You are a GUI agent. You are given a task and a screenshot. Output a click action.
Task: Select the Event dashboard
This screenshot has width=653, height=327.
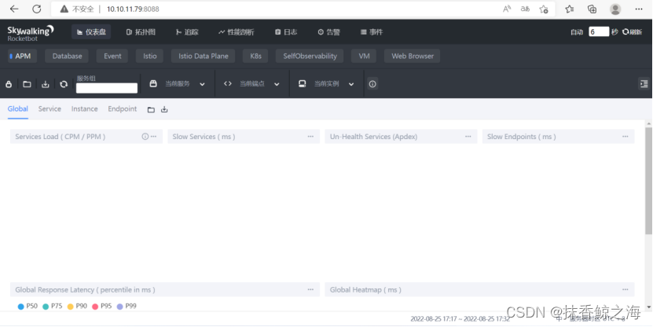112,56
